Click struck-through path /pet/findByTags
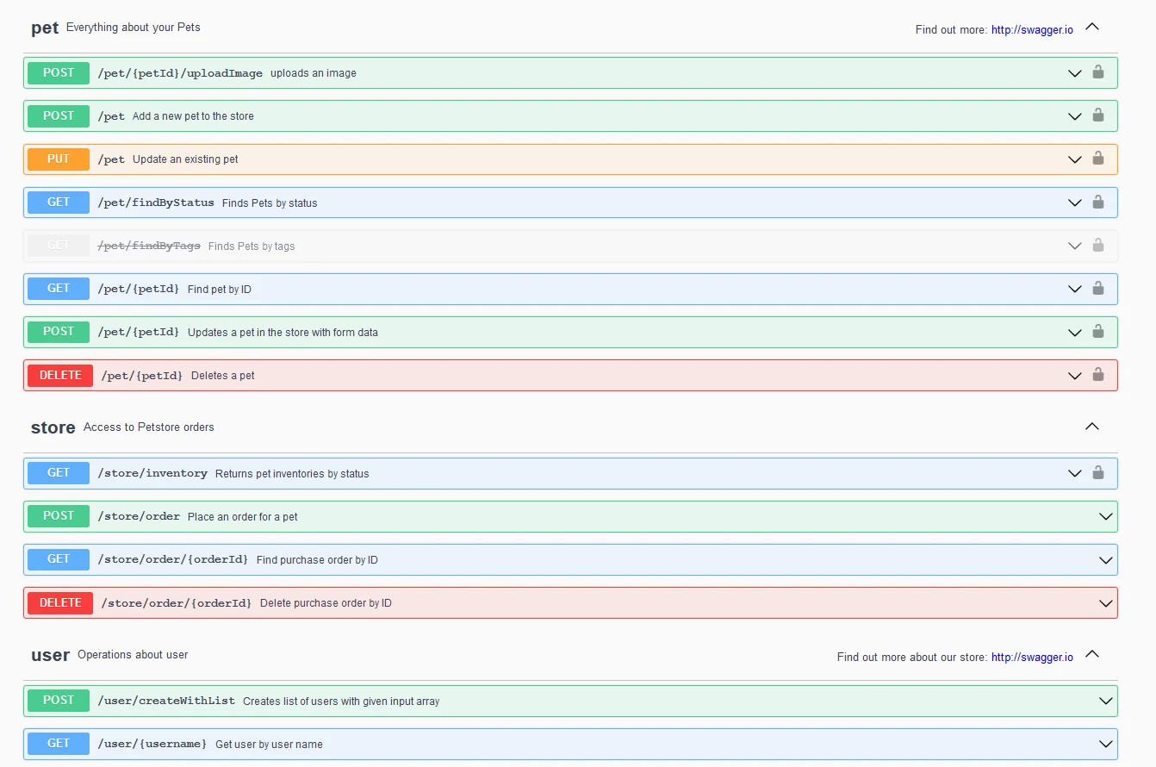 pyautogui.click(x=149, y=246)
